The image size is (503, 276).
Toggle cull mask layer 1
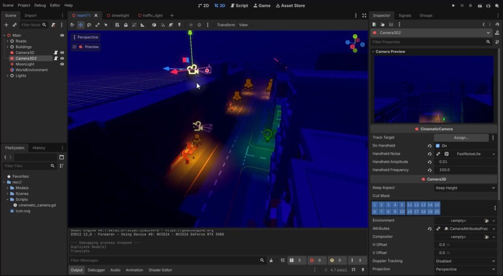pyautogui.click(x=375, y=205)
